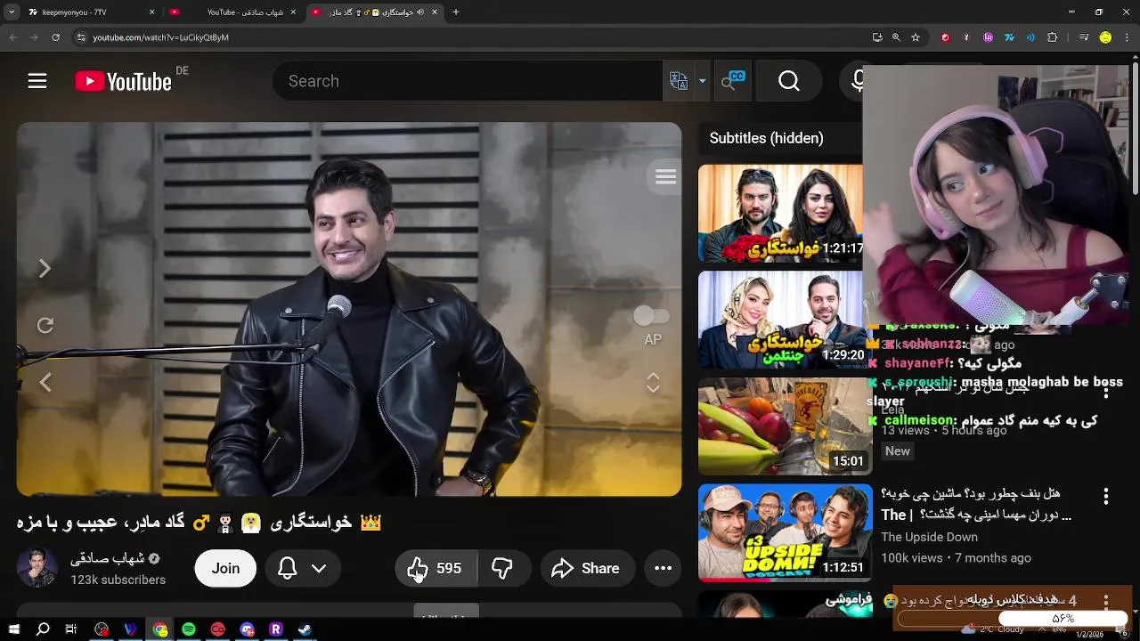Screen dimensions: 1140x641
Task: Click the page vertical scrollbar
Action: (1135, 129)
